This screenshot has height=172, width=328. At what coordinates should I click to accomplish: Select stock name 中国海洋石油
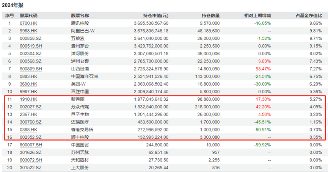pyautogui.click(x=84, y=77)
